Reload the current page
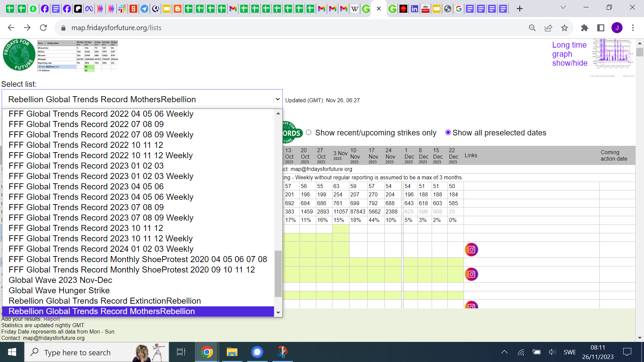 (43, 28)
